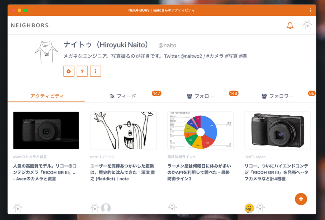325x220 pixels.
Task: Open the CNET Japan camera thumbnail
Action: (x=277, y=130)
